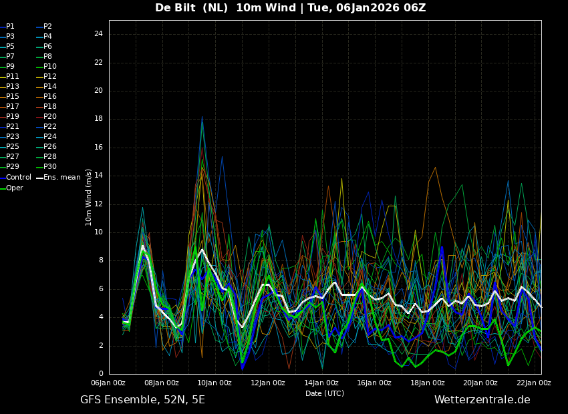Click legend entry P17
The width and height of the screenshot is (568, 414).
click(x=9, y=106)
